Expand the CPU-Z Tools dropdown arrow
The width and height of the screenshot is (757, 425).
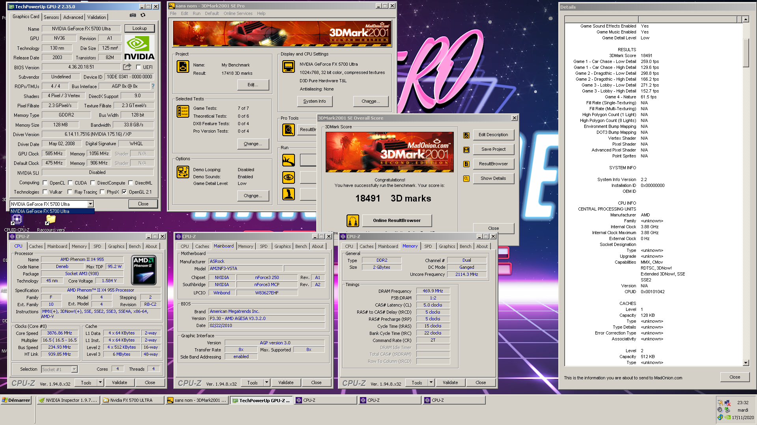tap(100, 382)
